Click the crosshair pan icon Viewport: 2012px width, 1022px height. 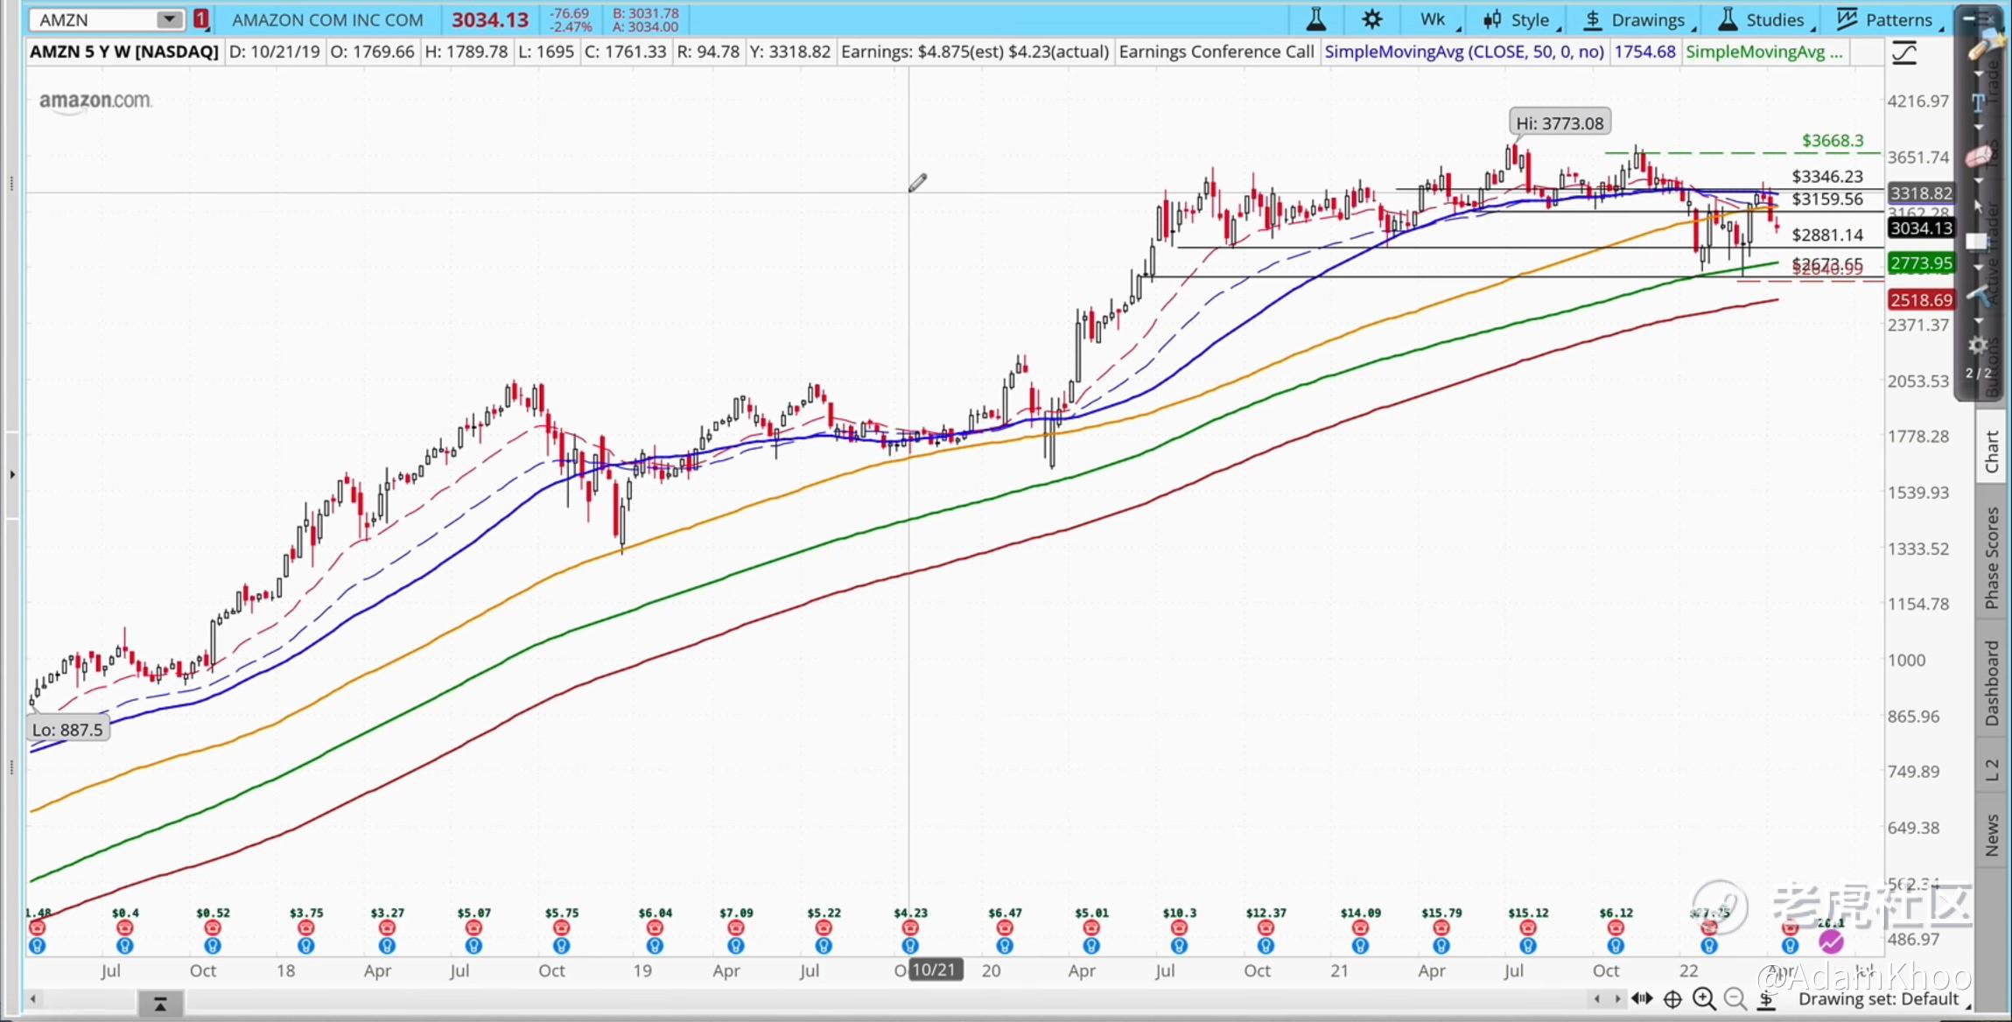pyautogui.click(x=1672, y=998)
